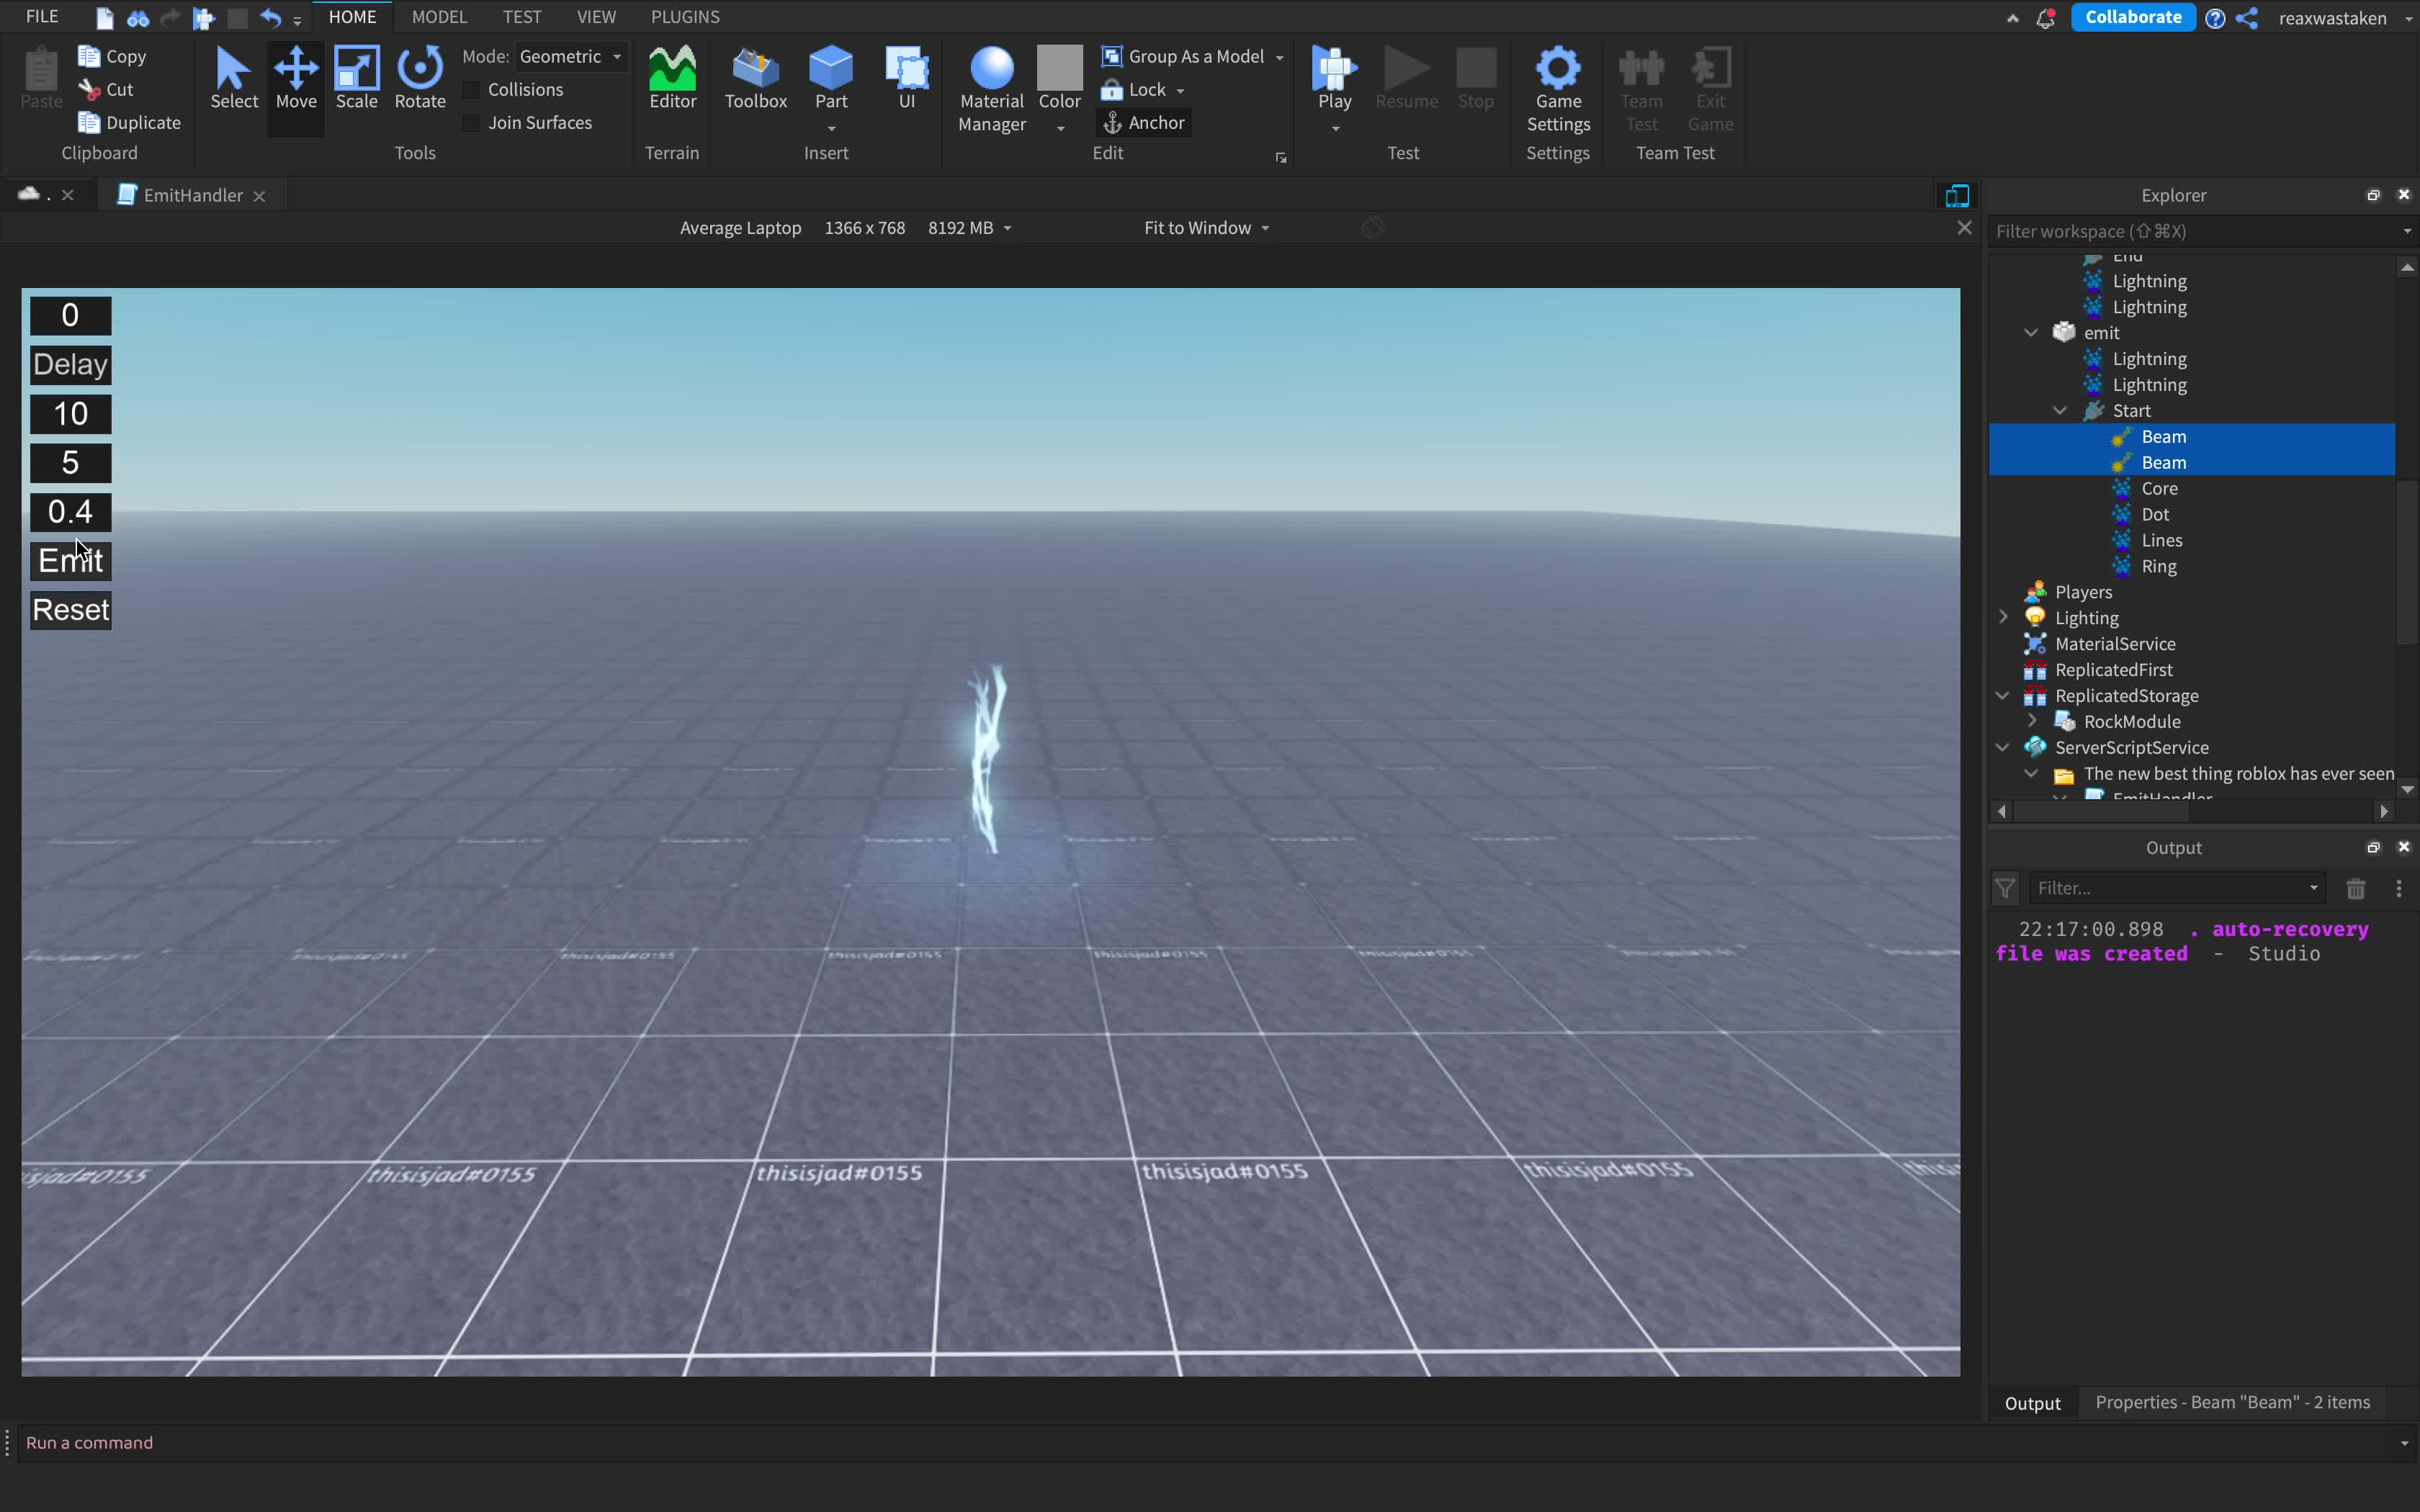
Task: Clear the Output log with trash icon
Action: tap(2355, 888)
